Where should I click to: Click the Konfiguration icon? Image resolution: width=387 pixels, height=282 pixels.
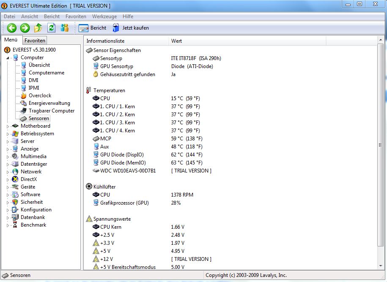click(x=15, y=210)
